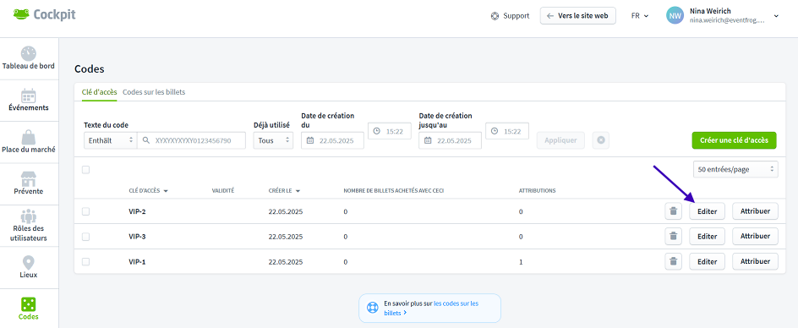This screenshot has width=798, height=328.
Task: Switch to Codes sur les billets tab
Action: tap(154, 92)
